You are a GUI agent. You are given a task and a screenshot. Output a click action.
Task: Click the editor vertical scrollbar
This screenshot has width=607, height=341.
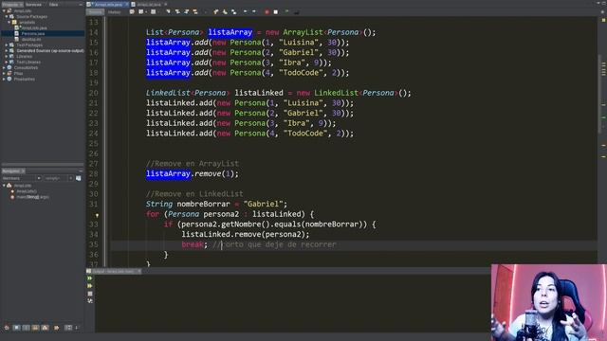click(x=600, y=93)
